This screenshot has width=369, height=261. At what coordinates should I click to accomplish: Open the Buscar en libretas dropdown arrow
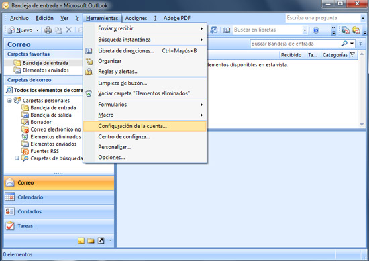tap(305, 30)
